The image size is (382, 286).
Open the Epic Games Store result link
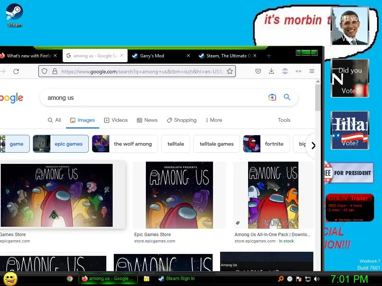coord(153,235)
